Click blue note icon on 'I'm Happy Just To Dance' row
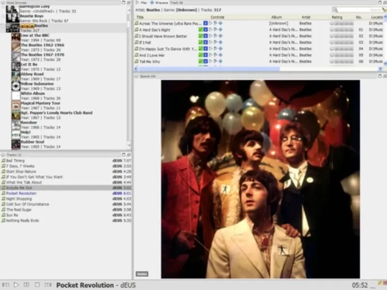The height and width of the screenshot is (290, 387). [x=205, y=49]
